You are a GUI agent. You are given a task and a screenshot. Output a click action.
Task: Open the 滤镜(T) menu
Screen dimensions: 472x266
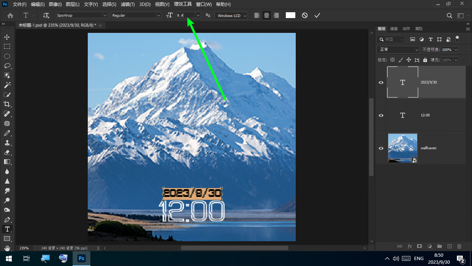[x=128, y=4]
